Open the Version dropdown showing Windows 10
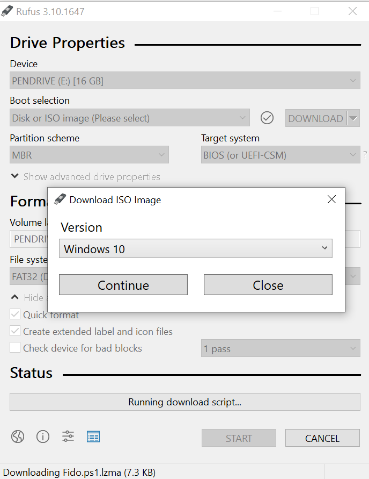369x479 pixels. click(x=195, y=249)
